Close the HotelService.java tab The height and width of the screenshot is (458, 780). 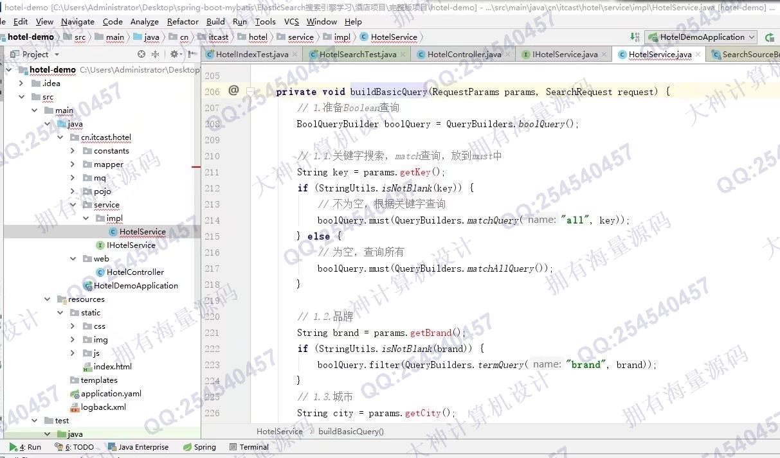pos(698,55)
